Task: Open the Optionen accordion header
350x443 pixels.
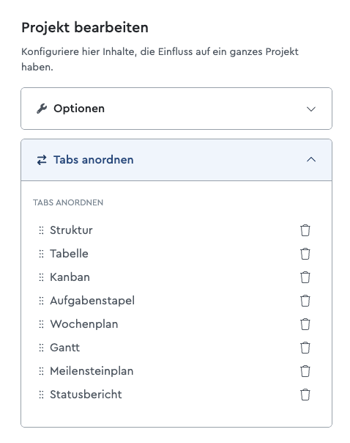Action: (176, 109)
